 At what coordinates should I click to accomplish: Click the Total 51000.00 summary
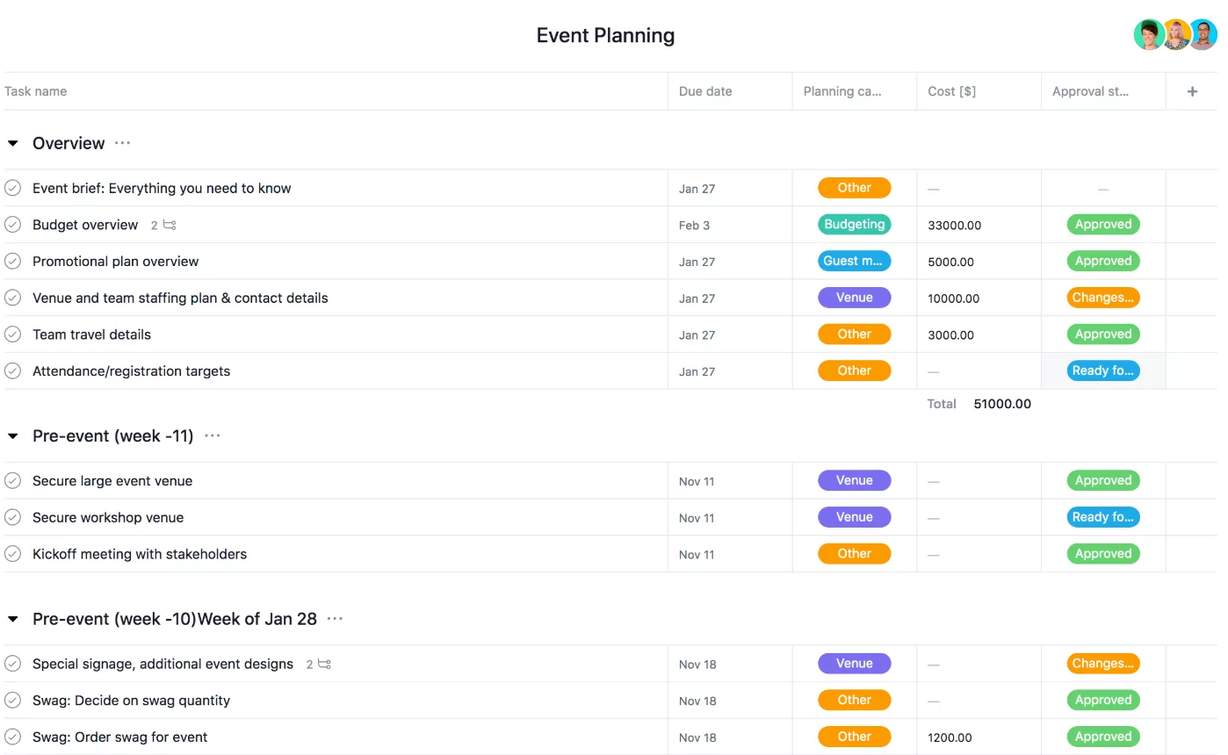pos(979,404)
